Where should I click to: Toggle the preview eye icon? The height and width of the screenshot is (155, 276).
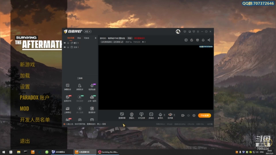click(188, 115)
